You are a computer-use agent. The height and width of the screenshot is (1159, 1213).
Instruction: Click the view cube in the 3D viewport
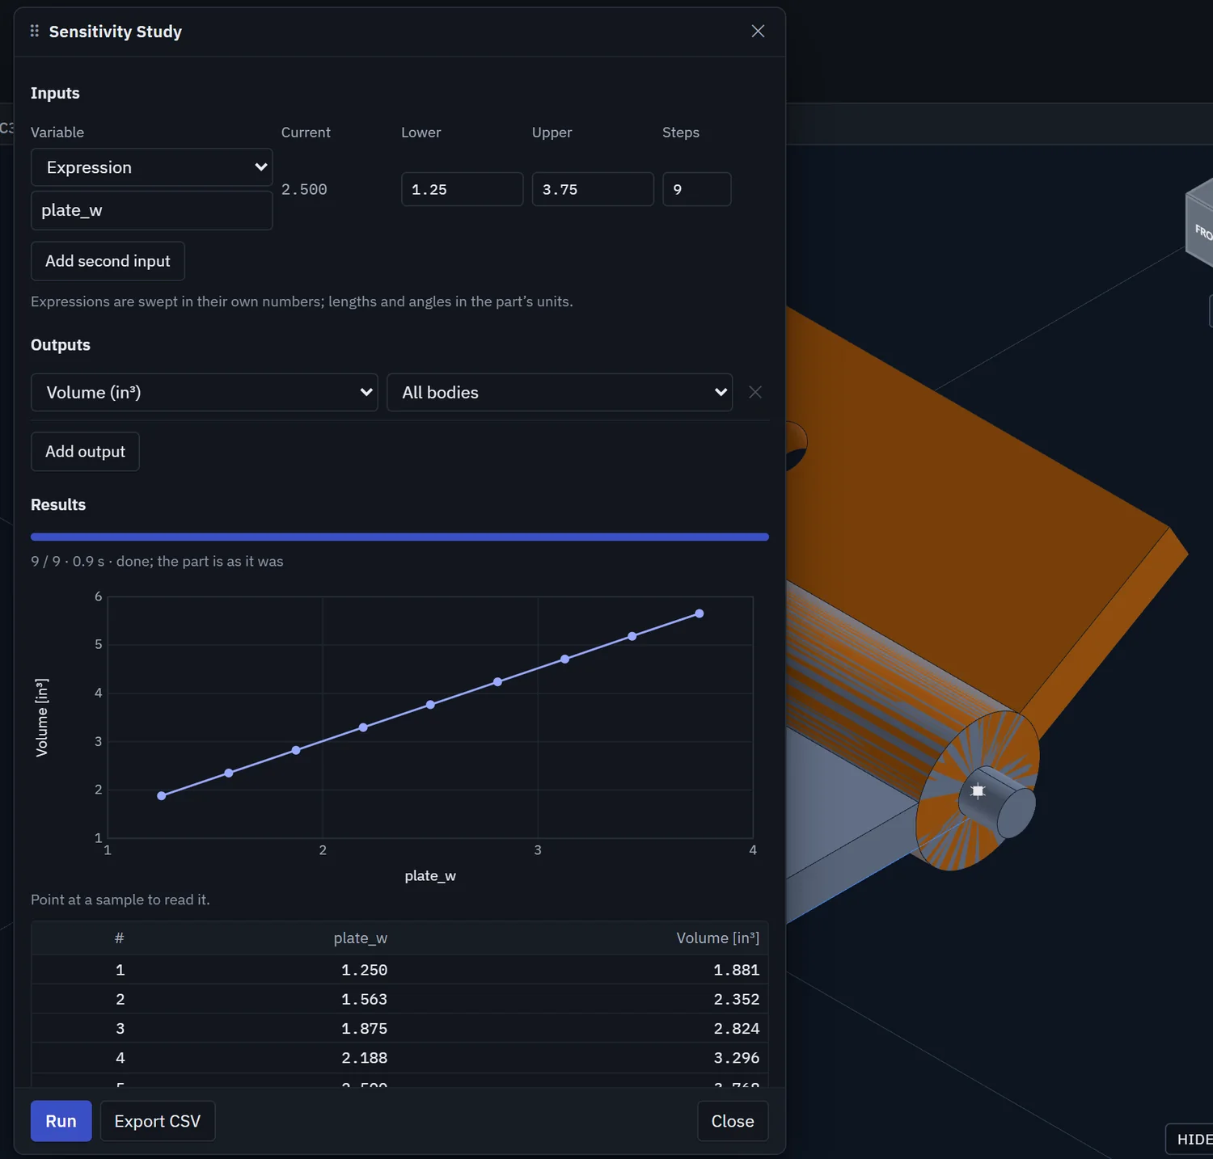tap(1200, 223)
